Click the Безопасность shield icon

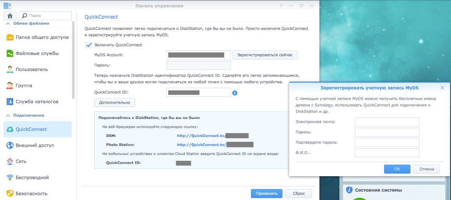(x=10, y=193)
